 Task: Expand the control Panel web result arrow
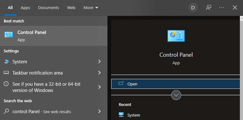click(x=100, y=111)
